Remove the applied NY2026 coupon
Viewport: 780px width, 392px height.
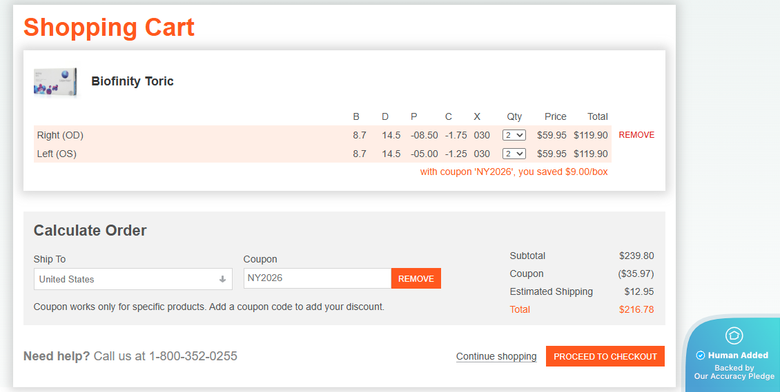click(416, 278)
